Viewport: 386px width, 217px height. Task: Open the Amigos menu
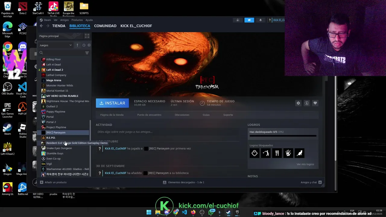coord(65,20)
